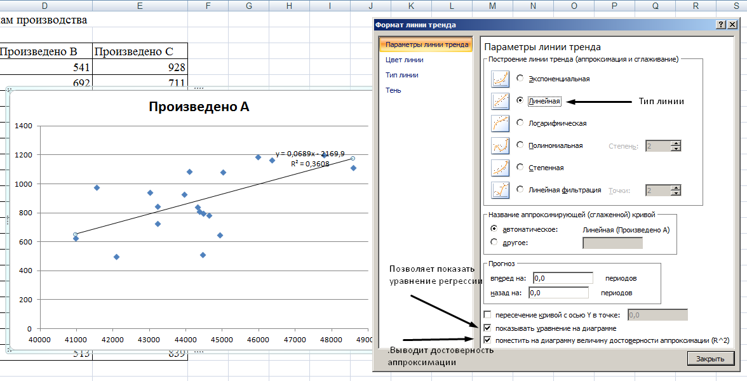
Task: Select column S header
Action: 737,6
